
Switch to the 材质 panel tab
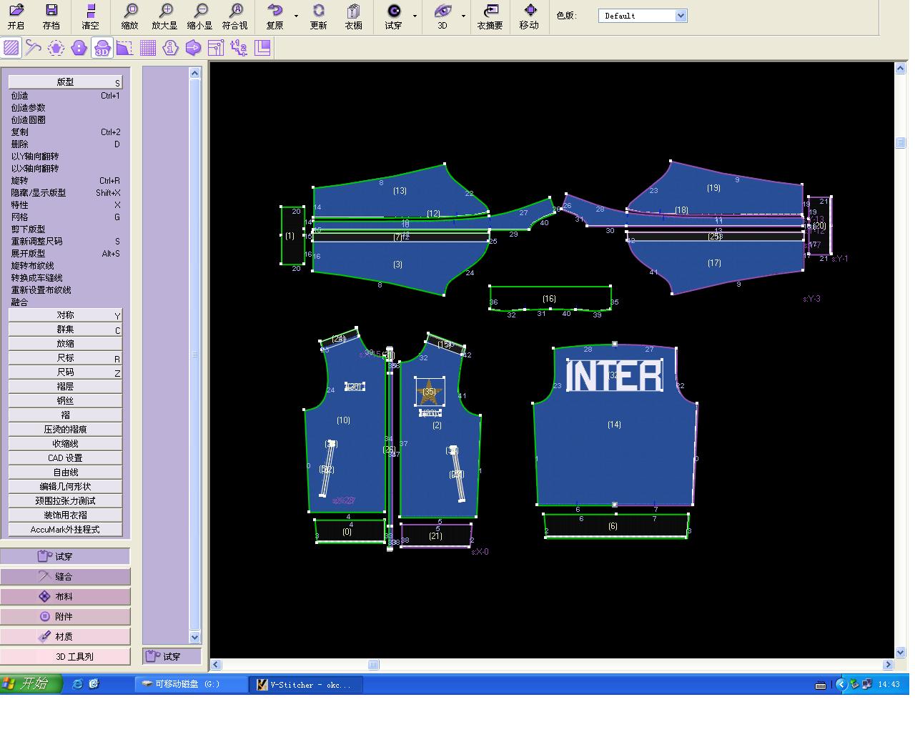tap(65, 636)
